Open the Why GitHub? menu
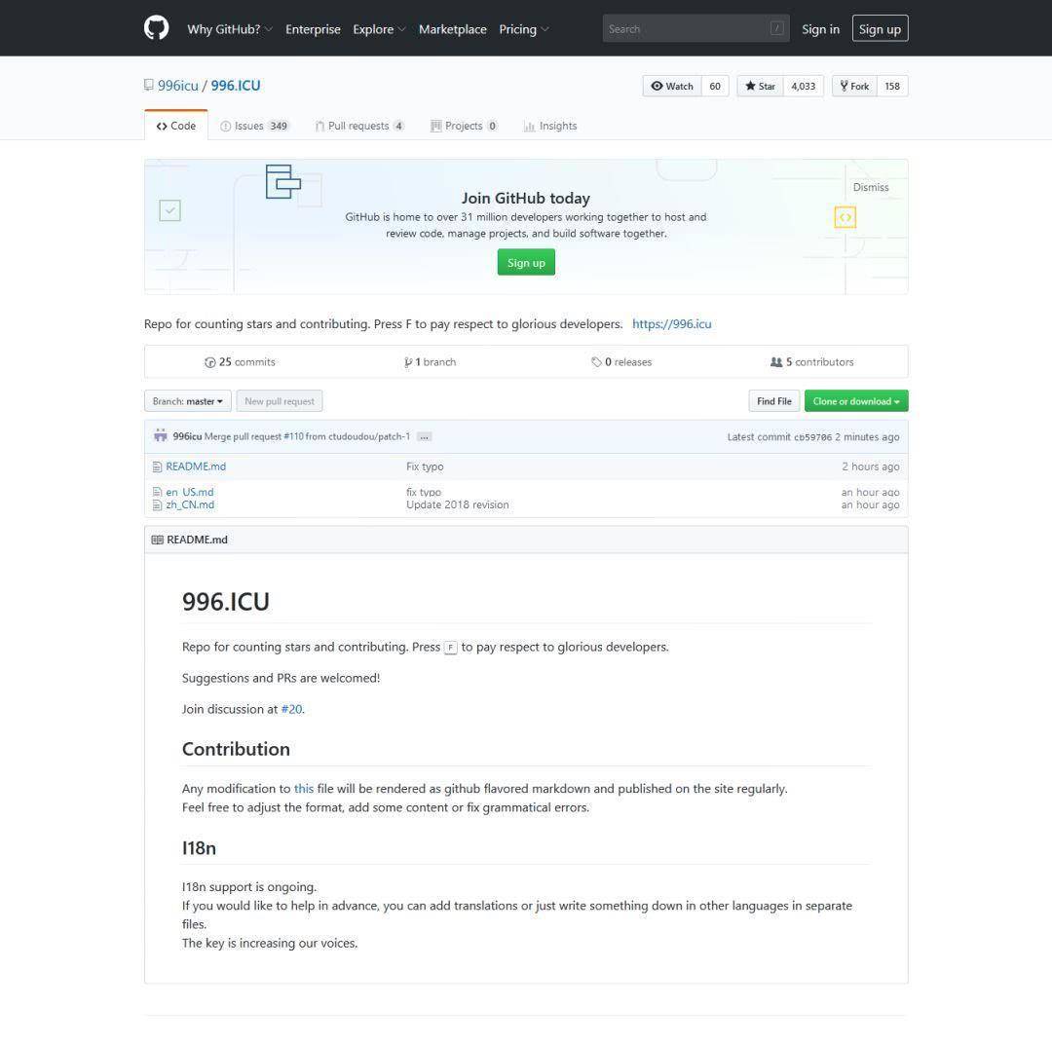 click(x=229, y=29)
